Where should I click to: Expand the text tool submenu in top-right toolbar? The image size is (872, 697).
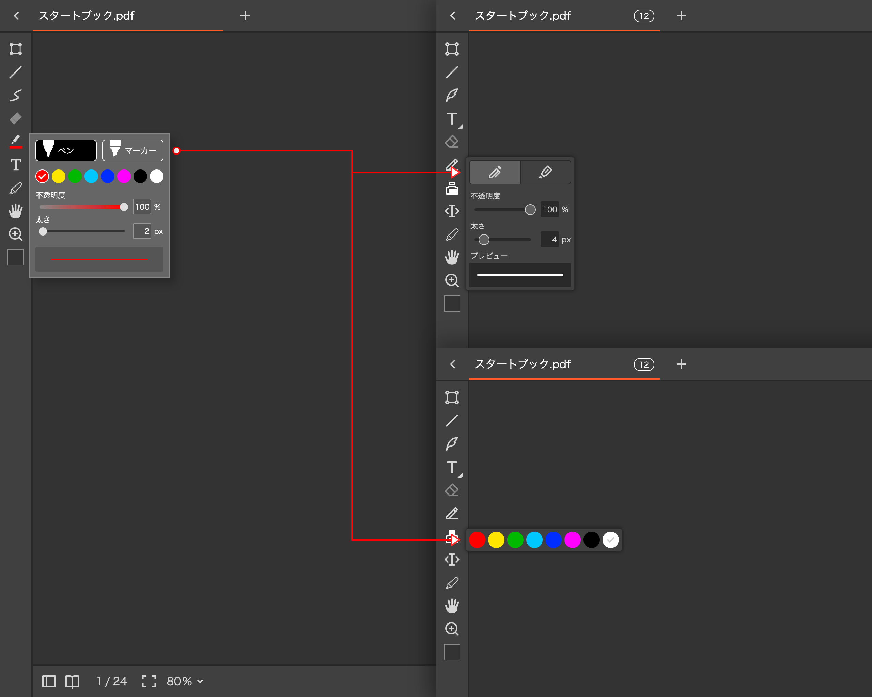(460, 127)
